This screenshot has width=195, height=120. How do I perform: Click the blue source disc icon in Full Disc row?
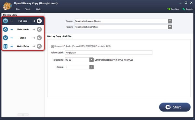coord(5,21)
